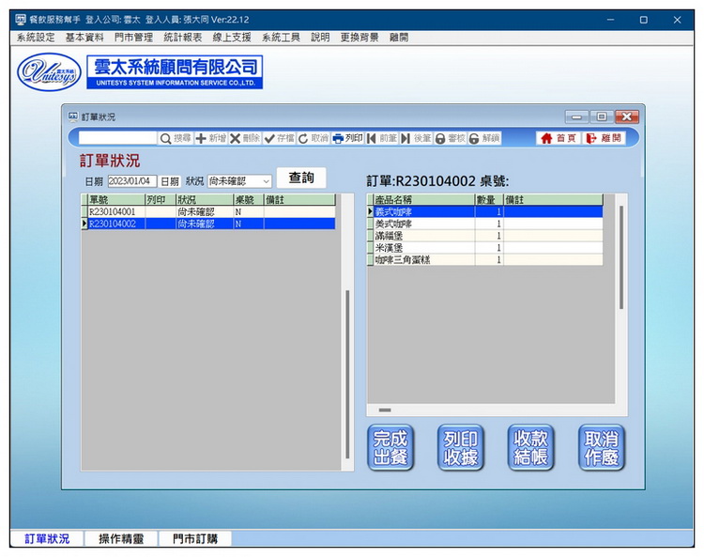Go to next record with 後筆

[x=406, y=138]
